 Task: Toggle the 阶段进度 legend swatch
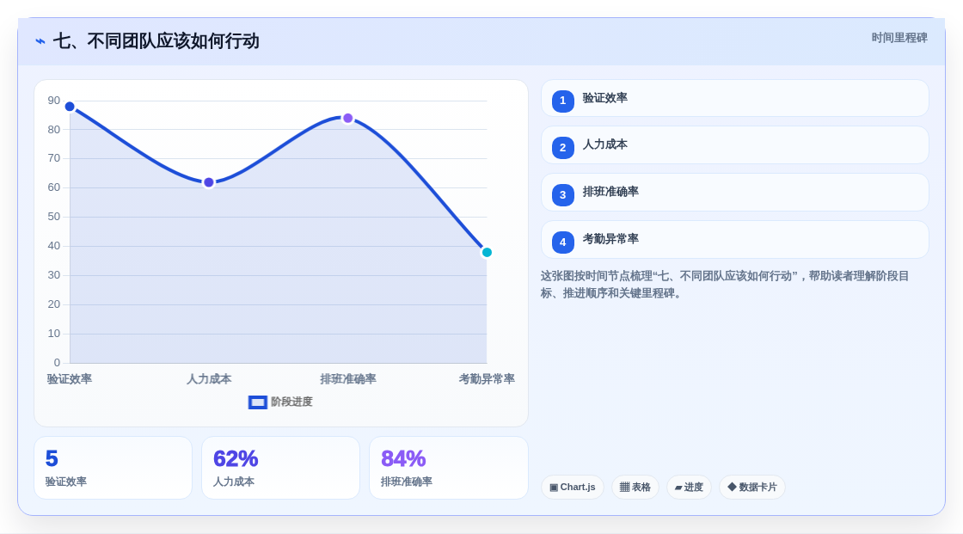tap(257, 402)
